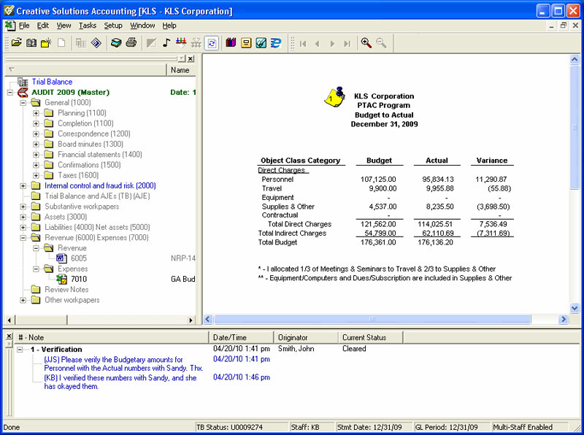This screenshot has height=435, width=584.
Task: Click the open folder toolbar icon
Action: click(x=16, y=43)
